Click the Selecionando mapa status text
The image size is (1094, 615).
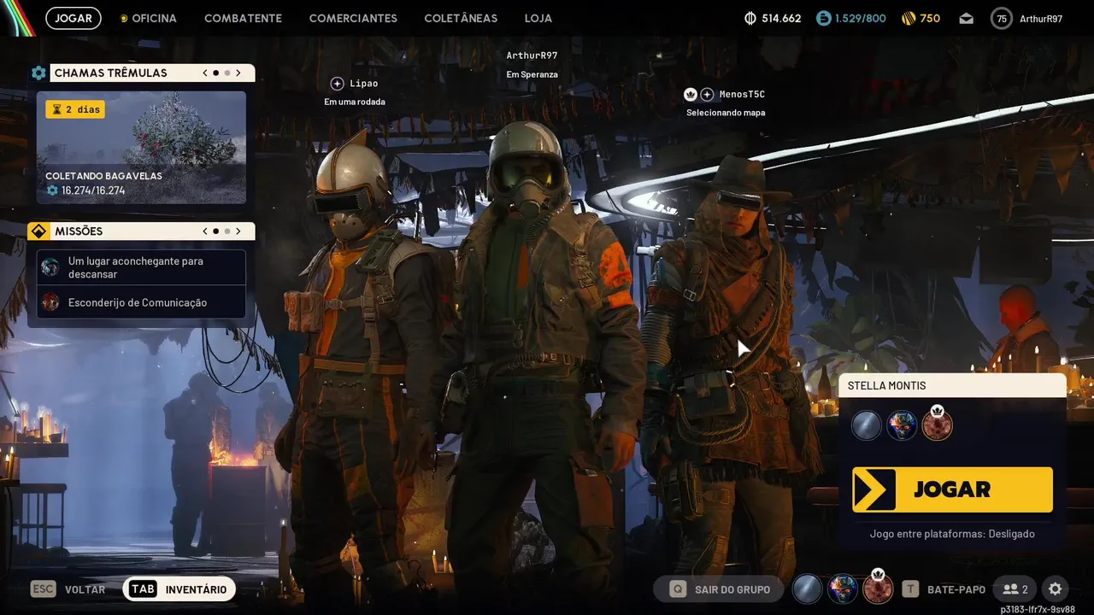click(x=726, y=113)
